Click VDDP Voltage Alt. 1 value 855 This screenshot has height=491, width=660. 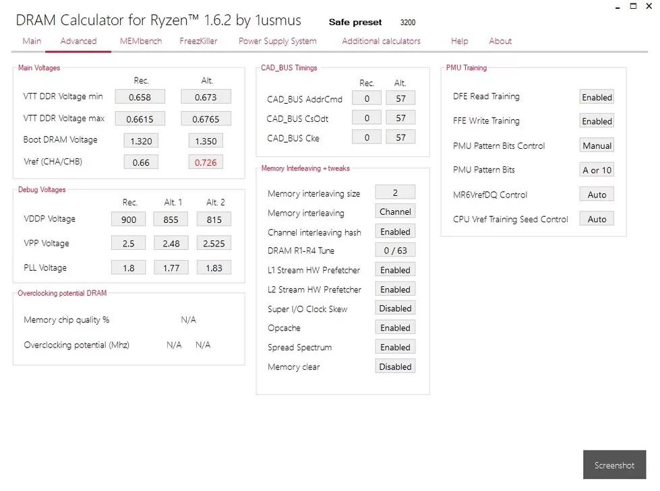171,220
